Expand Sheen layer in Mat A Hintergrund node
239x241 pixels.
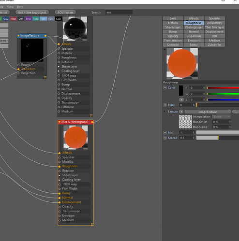60,175
